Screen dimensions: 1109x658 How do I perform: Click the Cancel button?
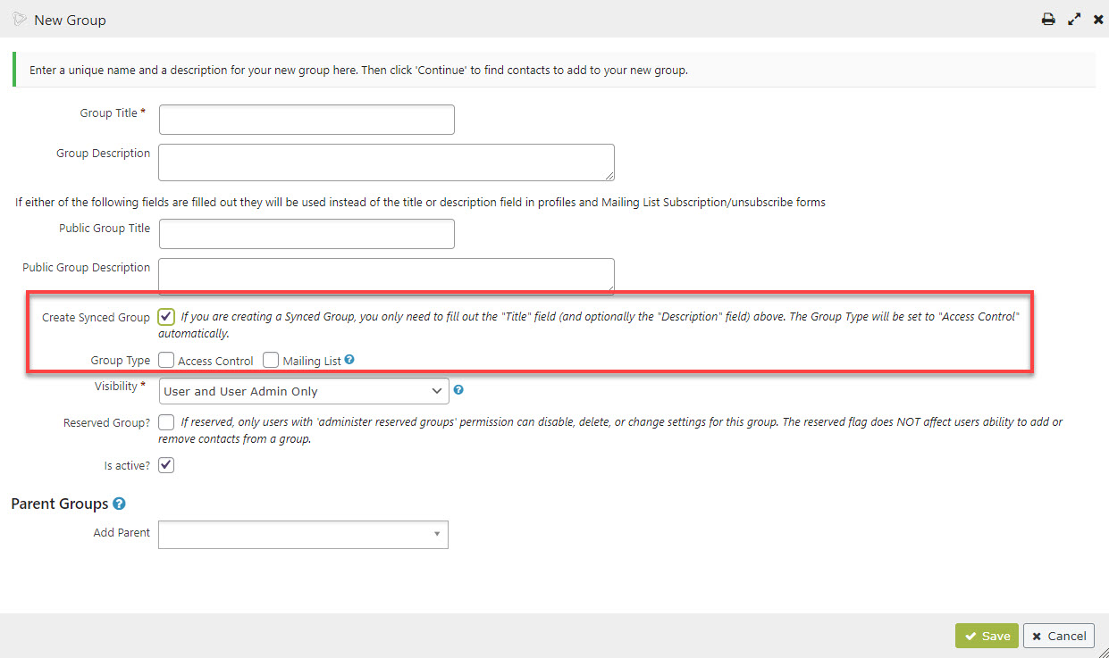click(x=1059, y=636)
